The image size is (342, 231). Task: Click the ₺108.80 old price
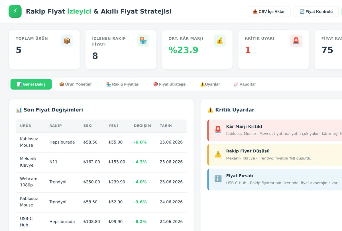(91, 222)
